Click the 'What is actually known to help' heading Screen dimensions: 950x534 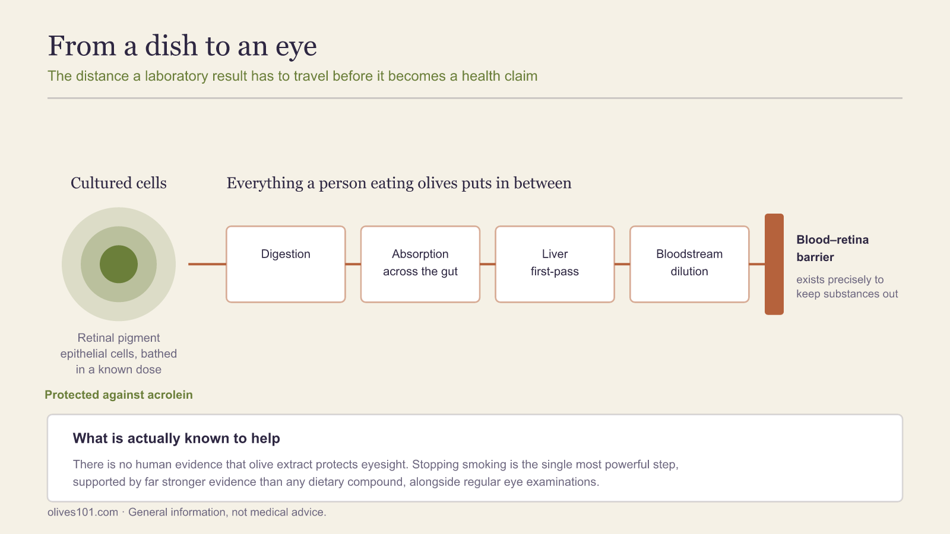click(x=176, y=438)
